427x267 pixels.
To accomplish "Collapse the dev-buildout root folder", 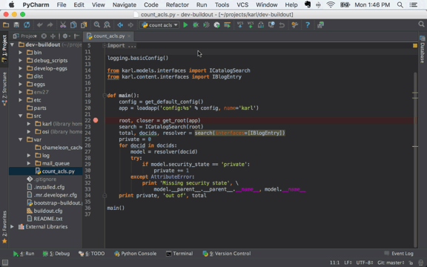I will 13,44.
